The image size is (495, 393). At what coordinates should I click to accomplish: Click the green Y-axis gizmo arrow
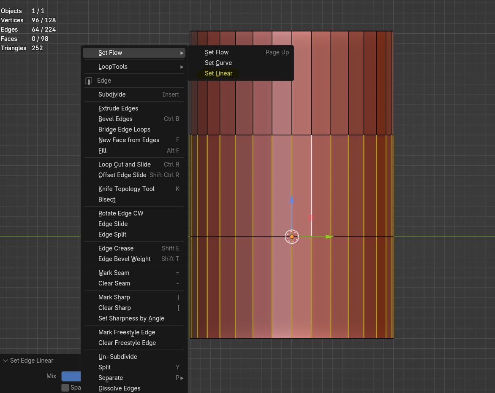329,237
